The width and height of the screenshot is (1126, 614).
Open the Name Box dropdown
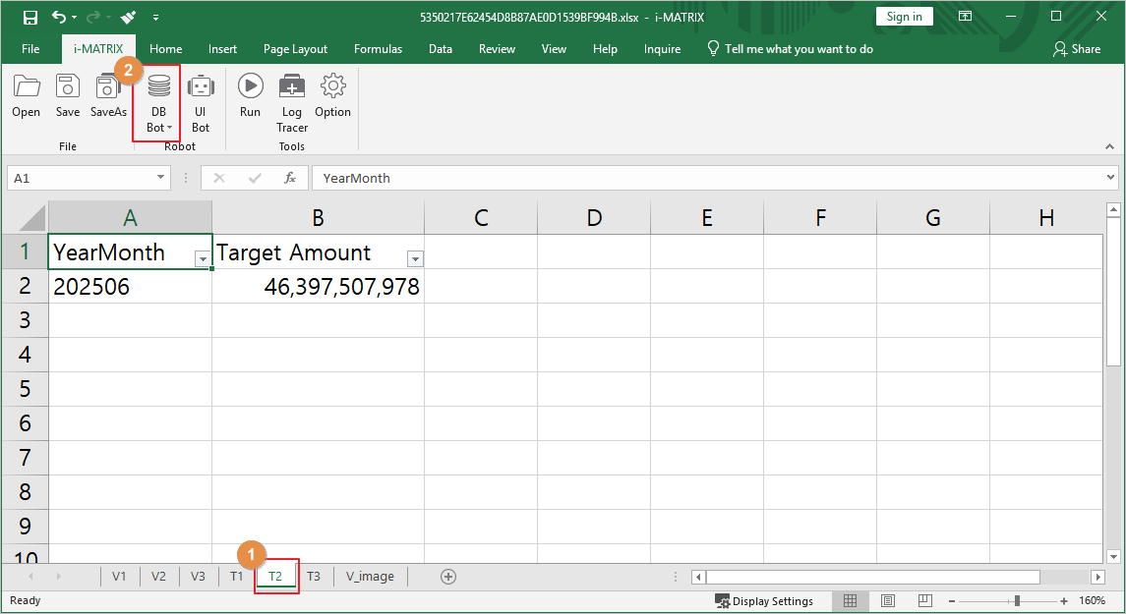click(x=162, y=178)
